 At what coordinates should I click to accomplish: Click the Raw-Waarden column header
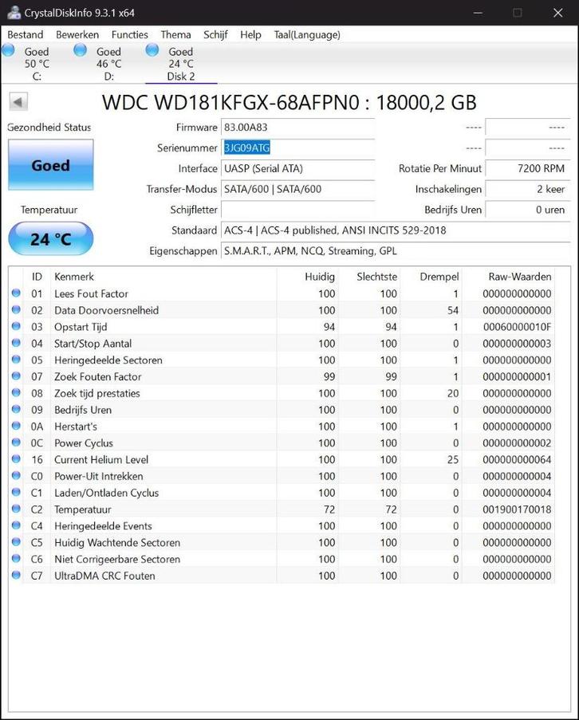tap(508, 277)
